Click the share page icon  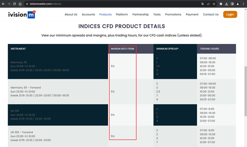click(x=208, y=4)
